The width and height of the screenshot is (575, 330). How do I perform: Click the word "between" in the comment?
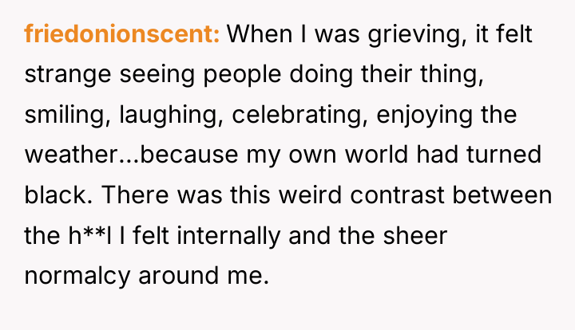click(x=502, y=195)
